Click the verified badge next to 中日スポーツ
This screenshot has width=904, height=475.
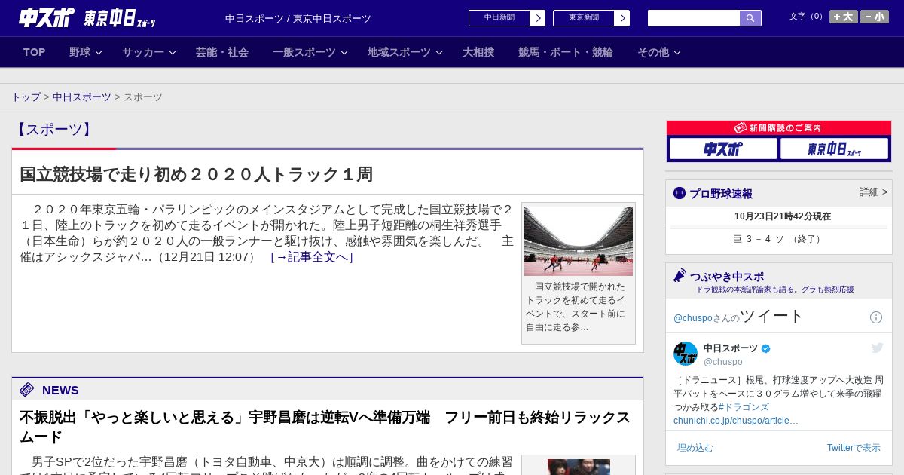coord(766,349)
